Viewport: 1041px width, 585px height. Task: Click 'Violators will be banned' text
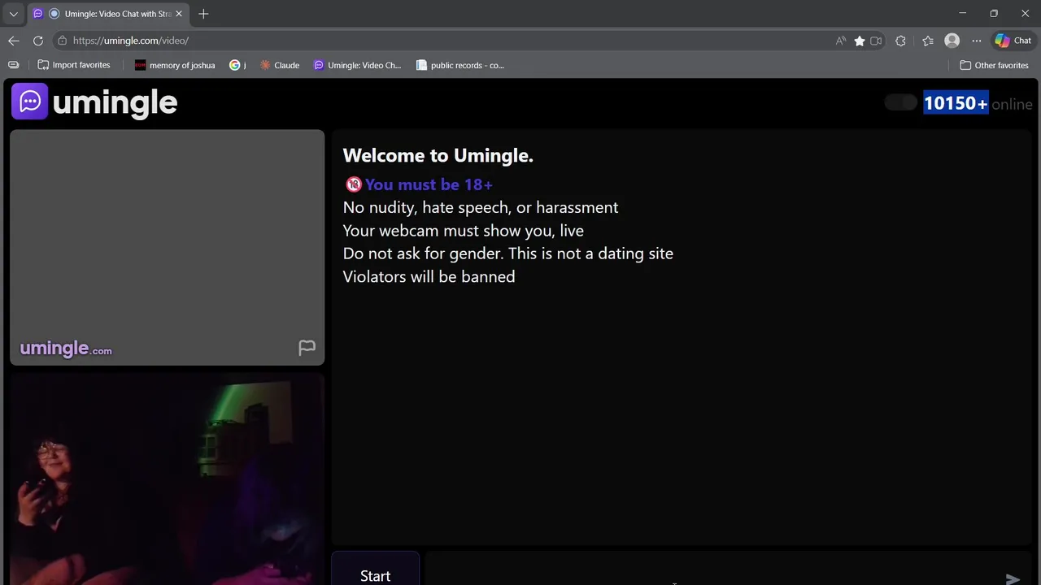429,276
